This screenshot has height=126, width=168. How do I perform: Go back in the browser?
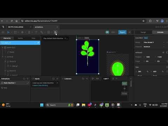pos(2,21)
